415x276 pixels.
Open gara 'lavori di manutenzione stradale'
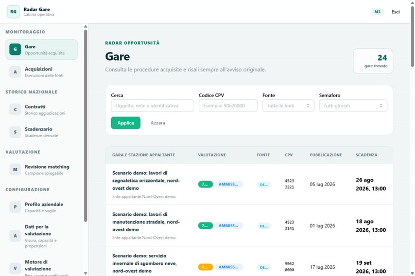point(146,222)
